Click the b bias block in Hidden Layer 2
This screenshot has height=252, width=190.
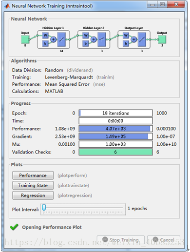click(x=86, y=43)
